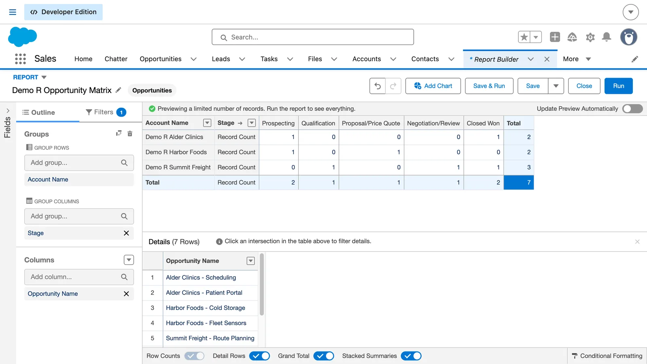This screenshot has width=647, height=364.
Task: Open the More navigation menu
Action: 577,59
